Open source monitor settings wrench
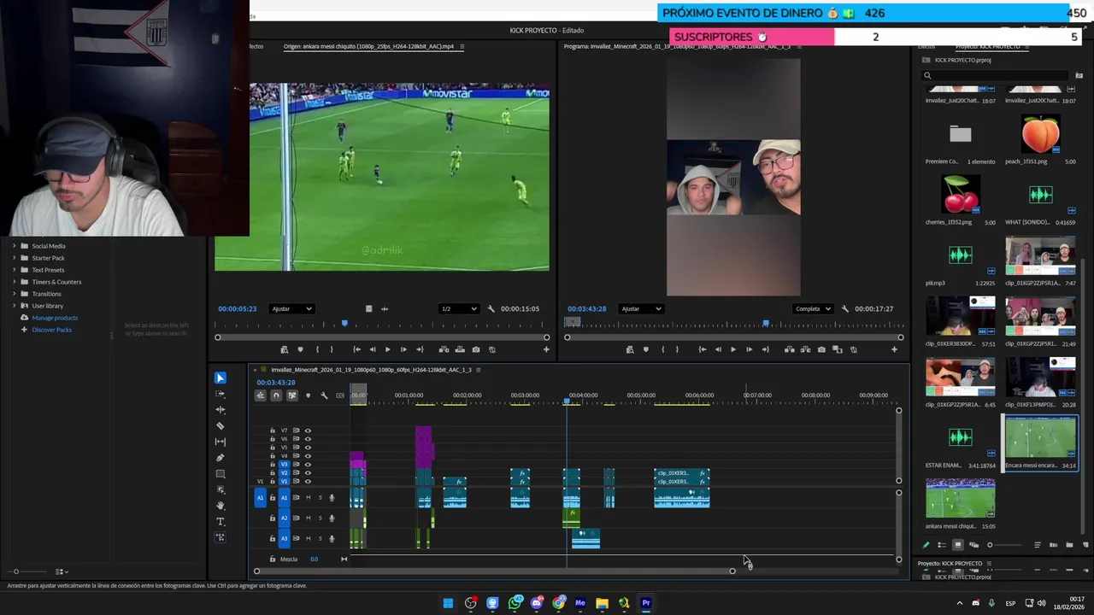Viewport: 1094px width, 615px height. (x=491, y=308)
